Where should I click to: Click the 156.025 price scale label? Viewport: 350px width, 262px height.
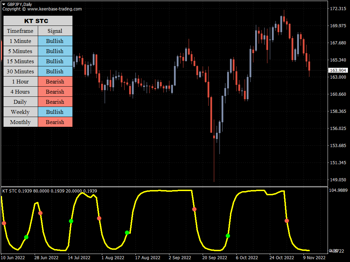click(x=338, y=128)
